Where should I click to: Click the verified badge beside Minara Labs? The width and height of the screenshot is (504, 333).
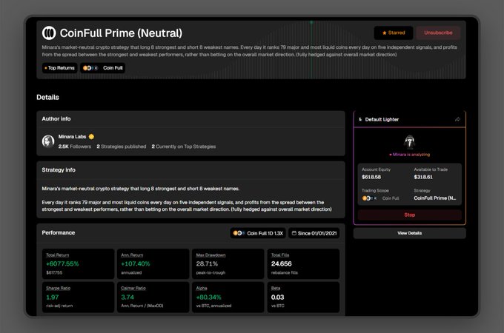(91, 137)
